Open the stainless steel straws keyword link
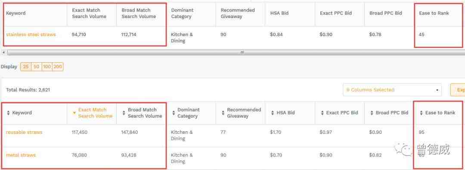Viewport: 465px width, 170px height. coord(31,34)
